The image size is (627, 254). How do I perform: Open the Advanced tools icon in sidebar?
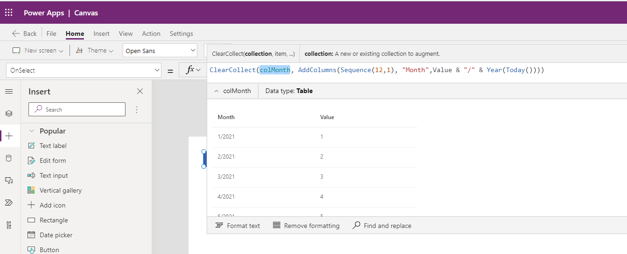click(9, 225)
